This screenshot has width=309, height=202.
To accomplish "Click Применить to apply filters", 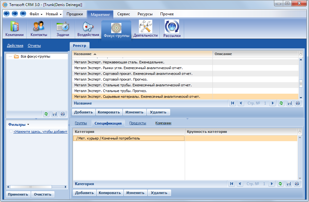I will pyautogui.click(x=18, y=194).
